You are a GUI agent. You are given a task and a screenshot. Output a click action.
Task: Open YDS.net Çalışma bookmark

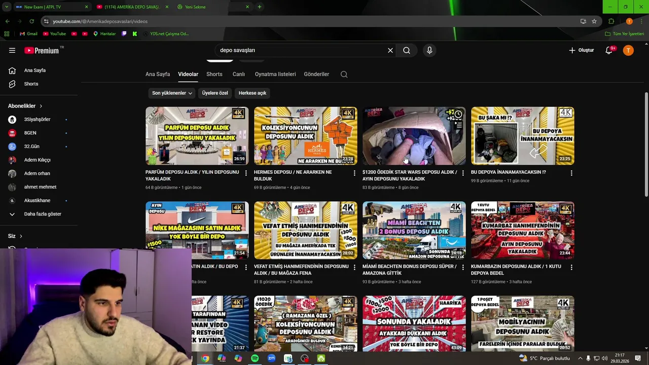pyautogui.click(x=166, y=34)
